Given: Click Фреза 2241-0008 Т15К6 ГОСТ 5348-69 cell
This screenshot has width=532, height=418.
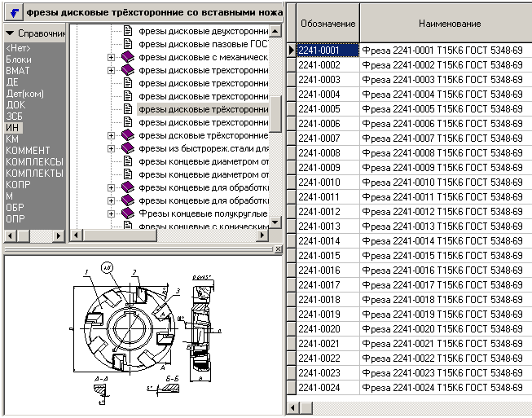Looking at the screenshot, I should [x=446, y=152].
